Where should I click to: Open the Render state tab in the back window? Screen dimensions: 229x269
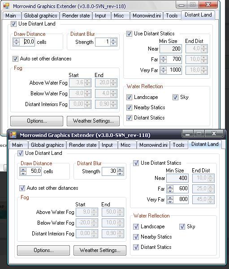click(76, 16)
